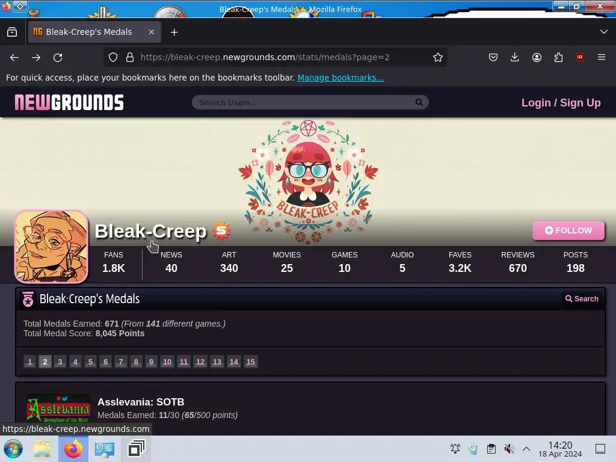
Task: Go to medals page 9
Action: [151, 362]
